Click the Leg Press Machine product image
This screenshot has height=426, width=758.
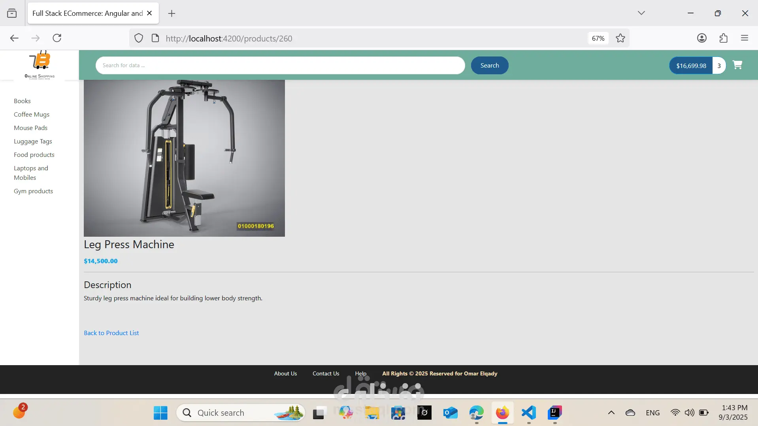(184, 158)
